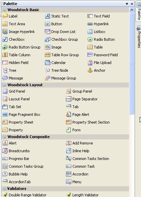This screenshot has height=197, width=141.
Task: Collapse the Woodstock Basic section
Action: click(x=4, y=10)
